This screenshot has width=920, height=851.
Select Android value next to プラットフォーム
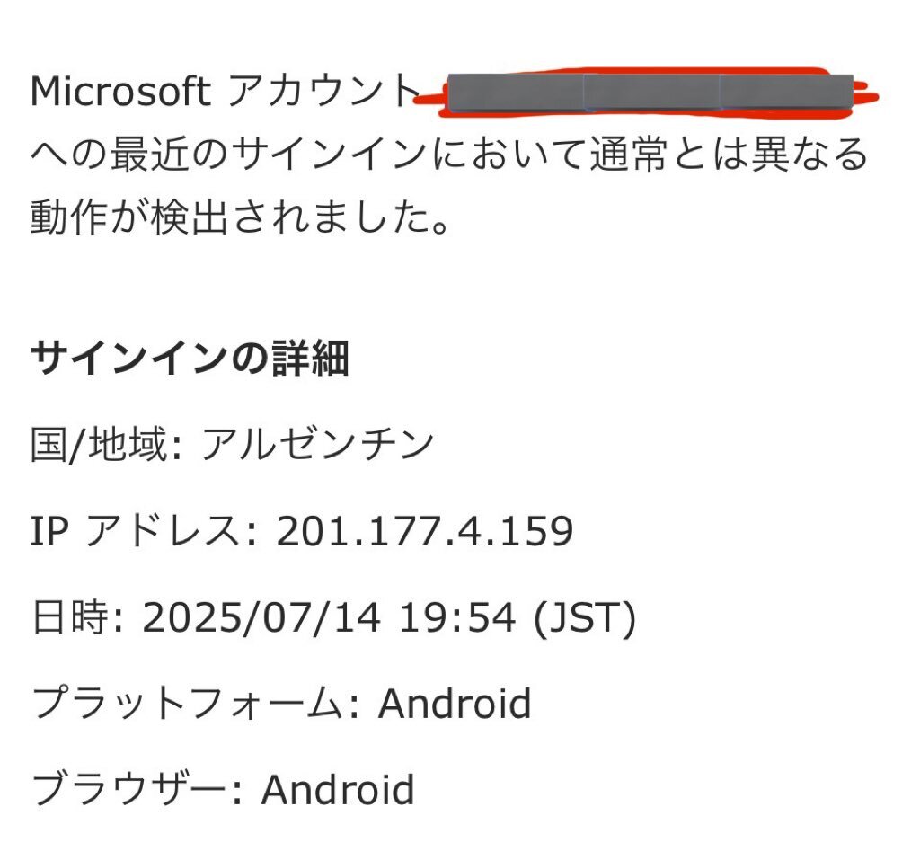click(x=455, y=703)
